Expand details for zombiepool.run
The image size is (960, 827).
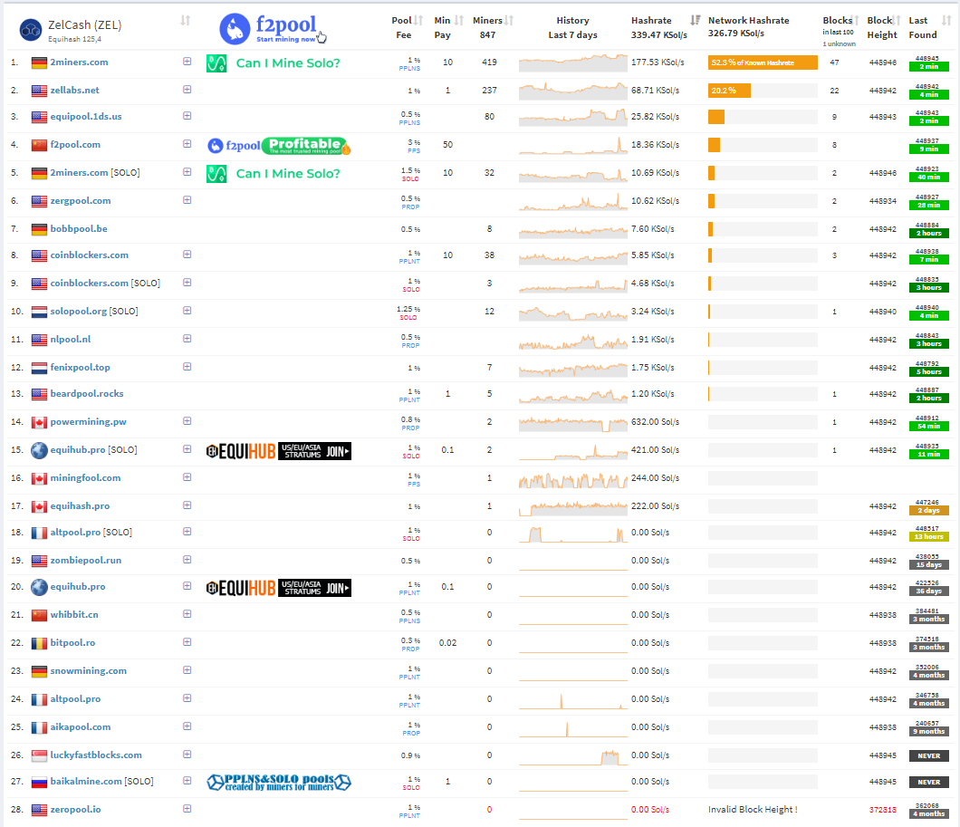pyautogui.click(x=187, y=560)
